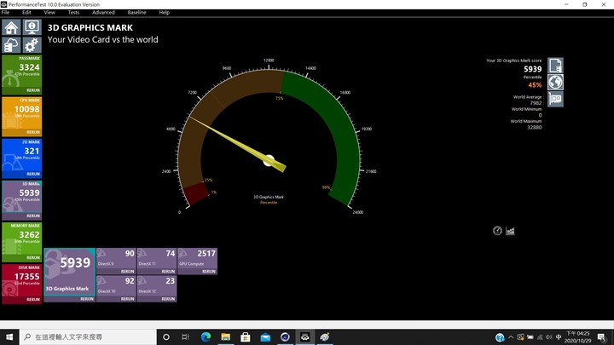
Task: Open the cloud baseline management icon
Action: (11, 45)
